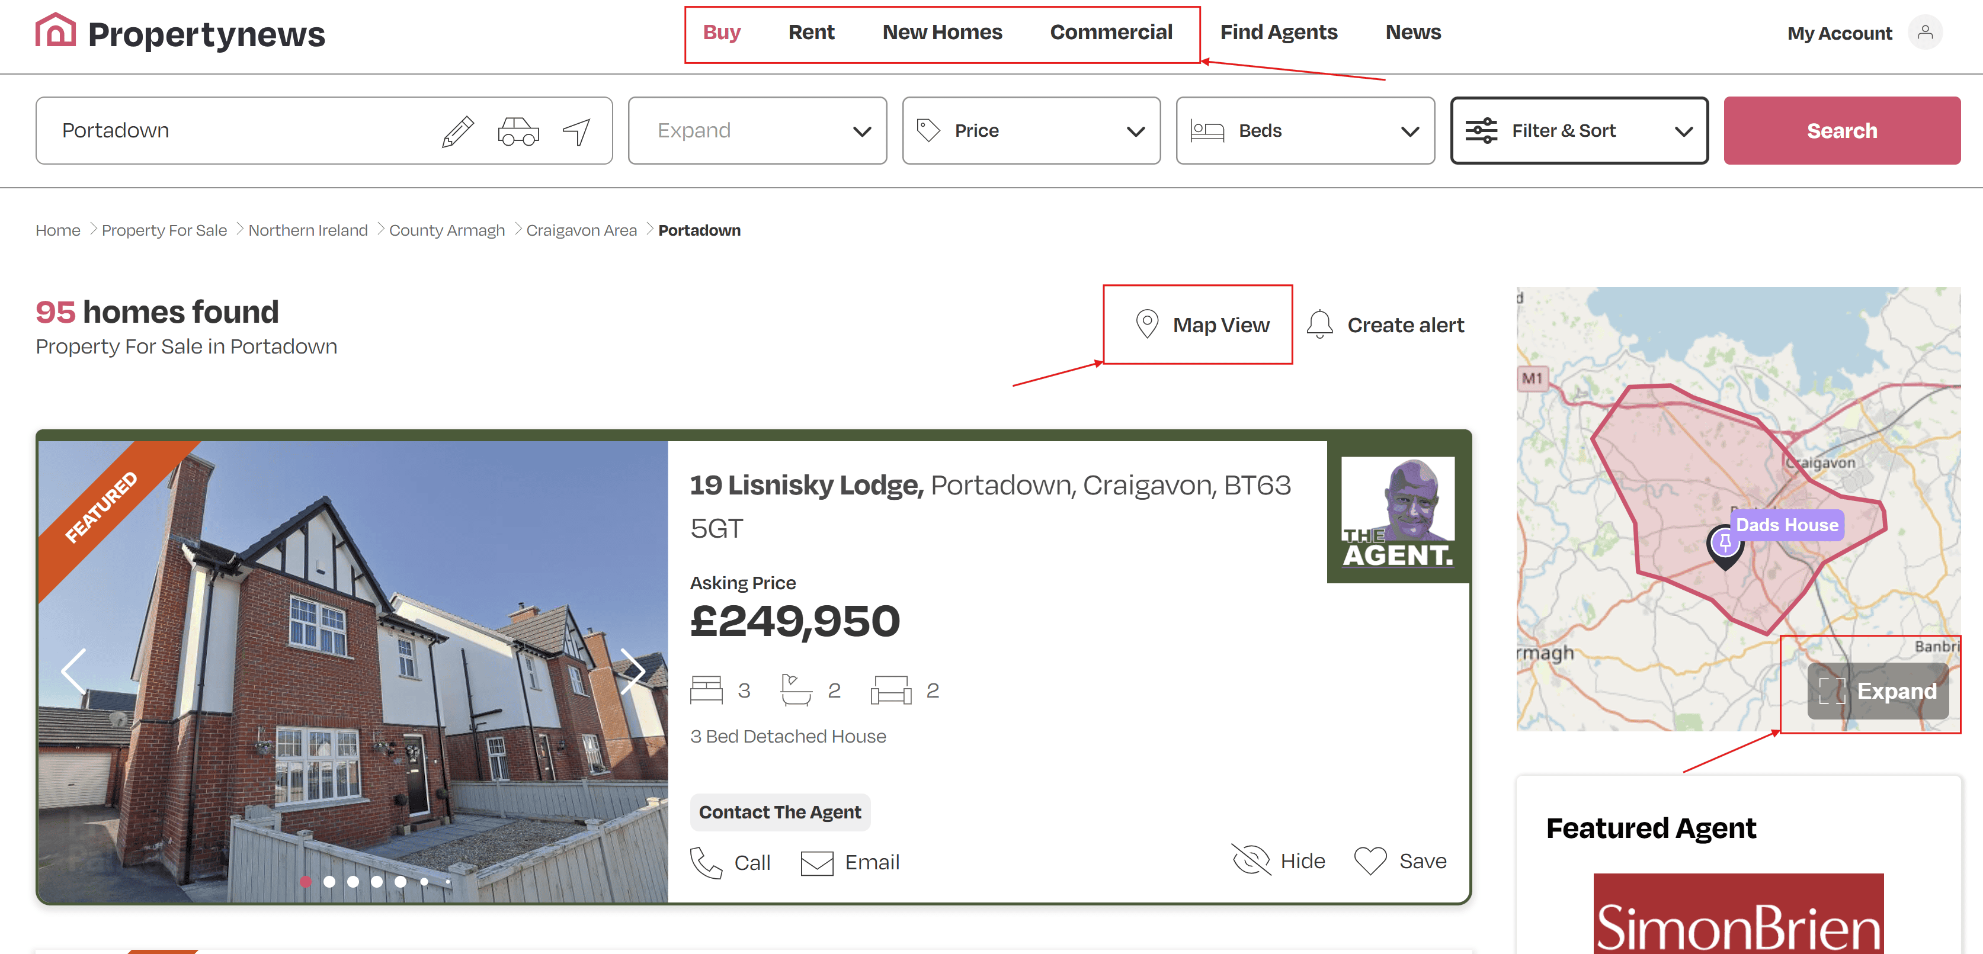
Task: Open the Filter & Sort dropdown
Action: pyautogui.click(x=1579, y=131)
